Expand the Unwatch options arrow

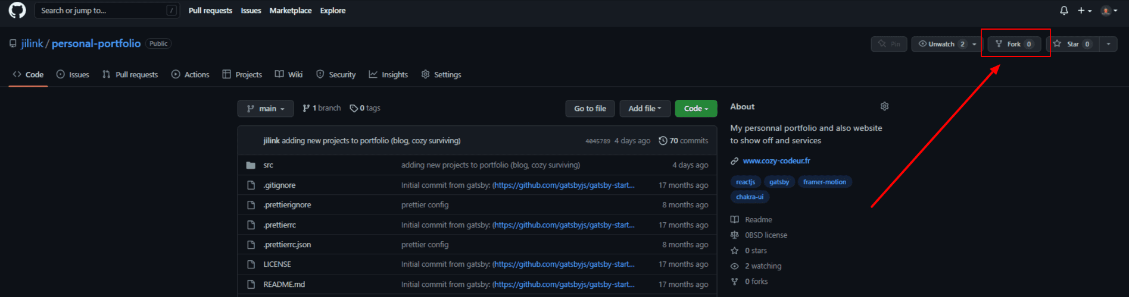tap(975, 44)
